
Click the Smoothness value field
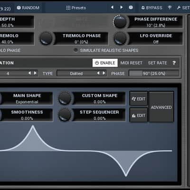[27, 115]
